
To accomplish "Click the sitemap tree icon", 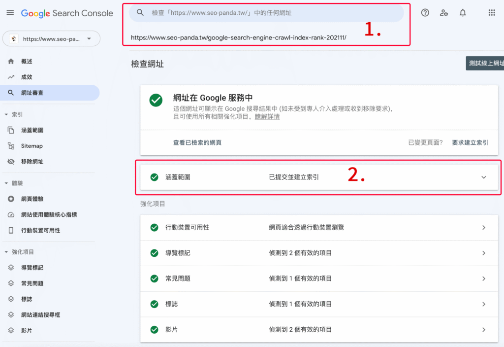I will pyautogui.click(x=11, y=146).
